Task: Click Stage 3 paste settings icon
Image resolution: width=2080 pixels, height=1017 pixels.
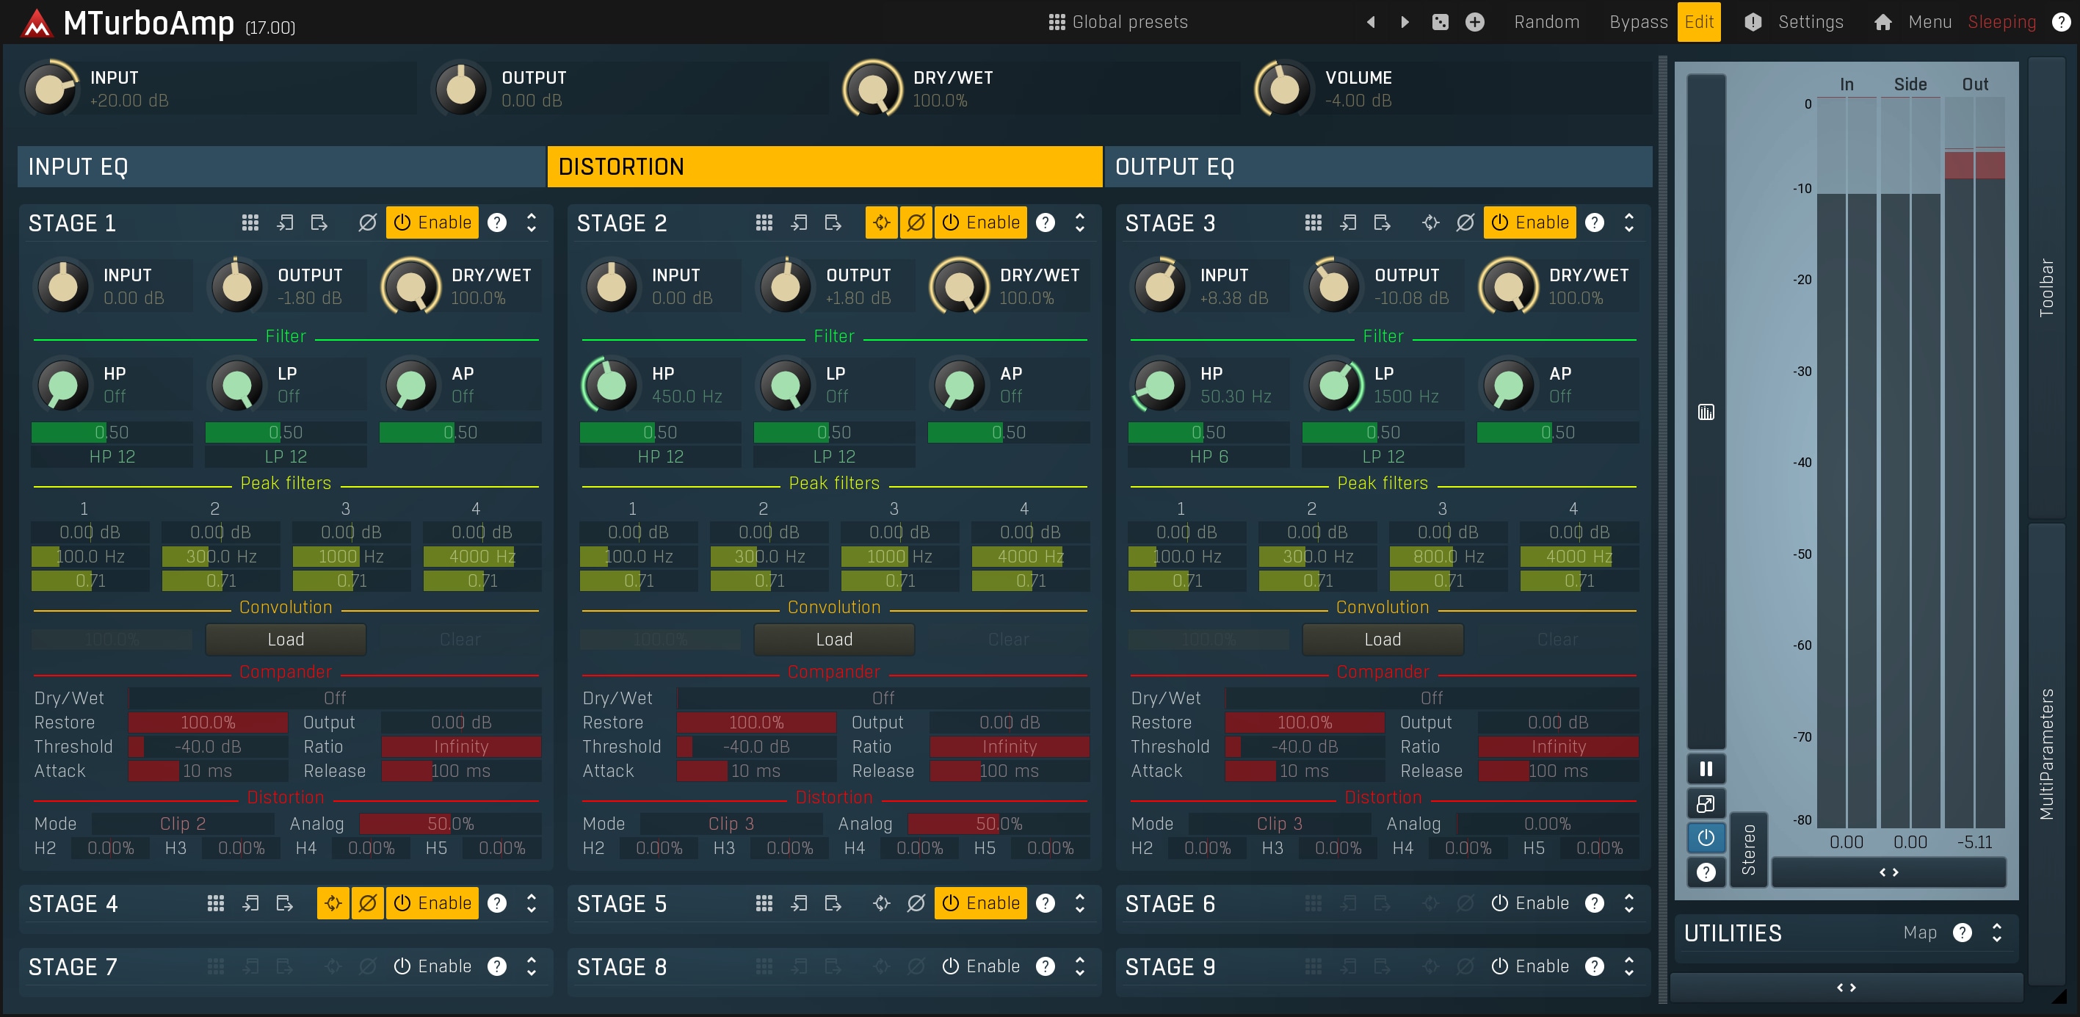Action: tap(1382, 222)
